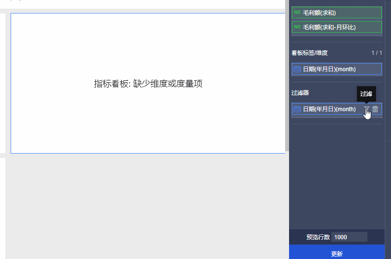391x259 pixels.
Task: Click the 预览行数 label
Action: coord(318,237)
